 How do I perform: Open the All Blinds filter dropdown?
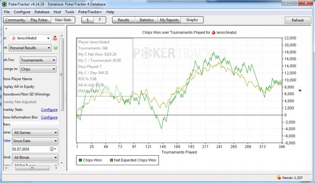click(36, 157)
